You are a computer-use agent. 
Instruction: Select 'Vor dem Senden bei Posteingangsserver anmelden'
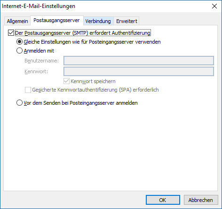point(19,103)
